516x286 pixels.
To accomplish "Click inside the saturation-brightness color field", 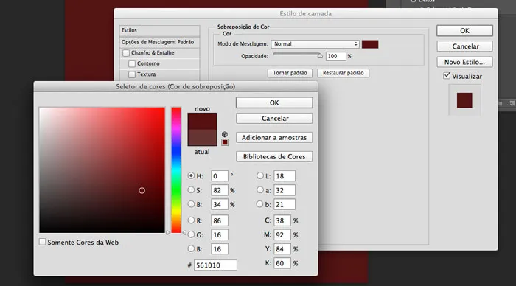I will tap(102, 170).
